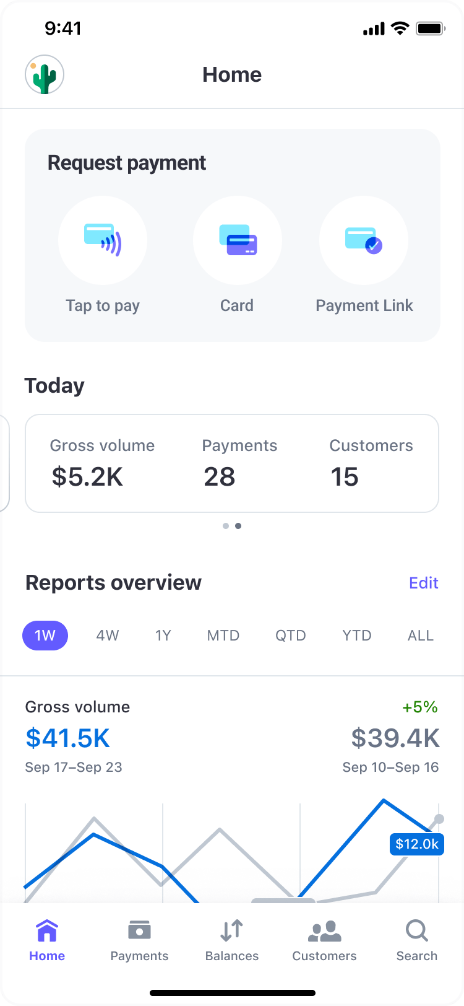Choose the 1Y report range
464x1006 pixels.
click(x=163, y=636)
